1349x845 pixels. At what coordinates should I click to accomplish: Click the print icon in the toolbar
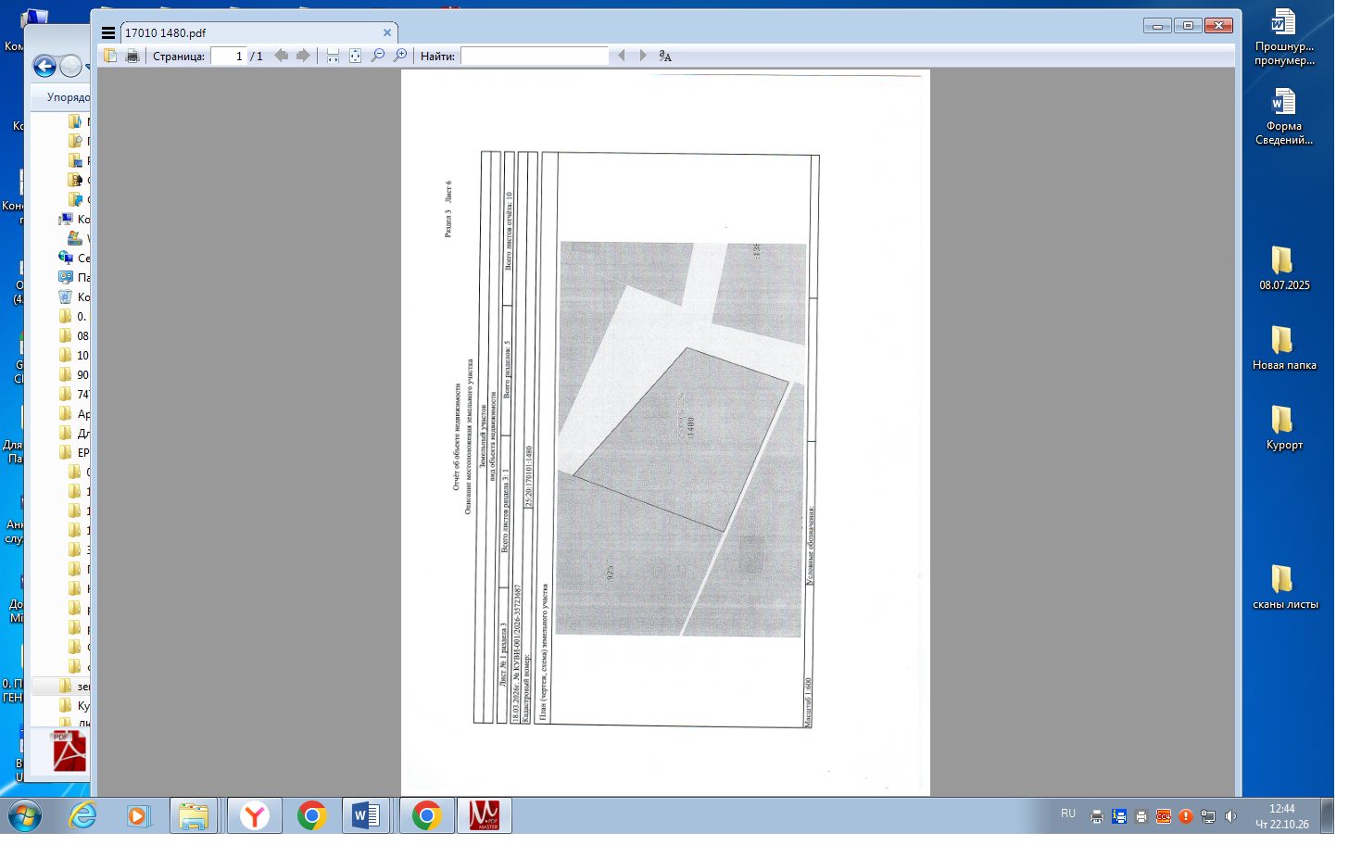point(132,57)
